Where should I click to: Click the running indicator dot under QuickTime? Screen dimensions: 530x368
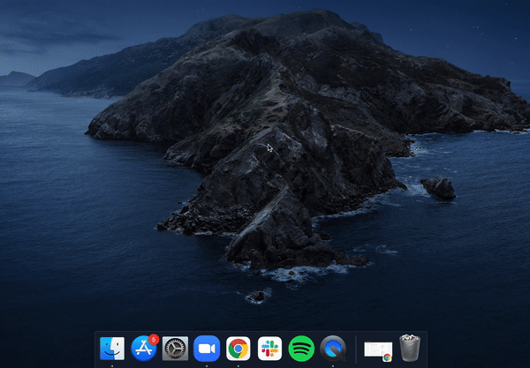click(333, 363)
